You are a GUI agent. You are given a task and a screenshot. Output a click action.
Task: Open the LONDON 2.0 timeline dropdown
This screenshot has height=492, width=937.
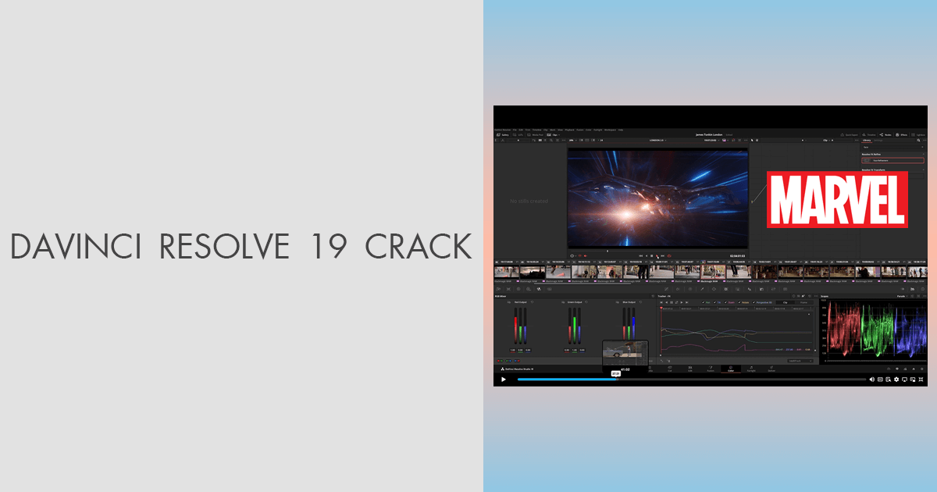tap(657, 141)
